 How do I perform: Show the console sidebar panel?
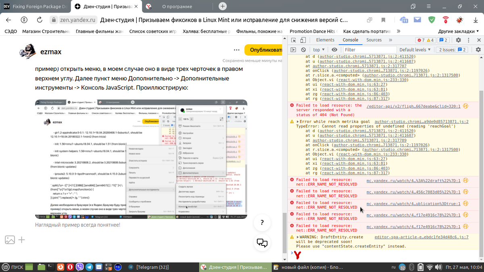[294, 50]
